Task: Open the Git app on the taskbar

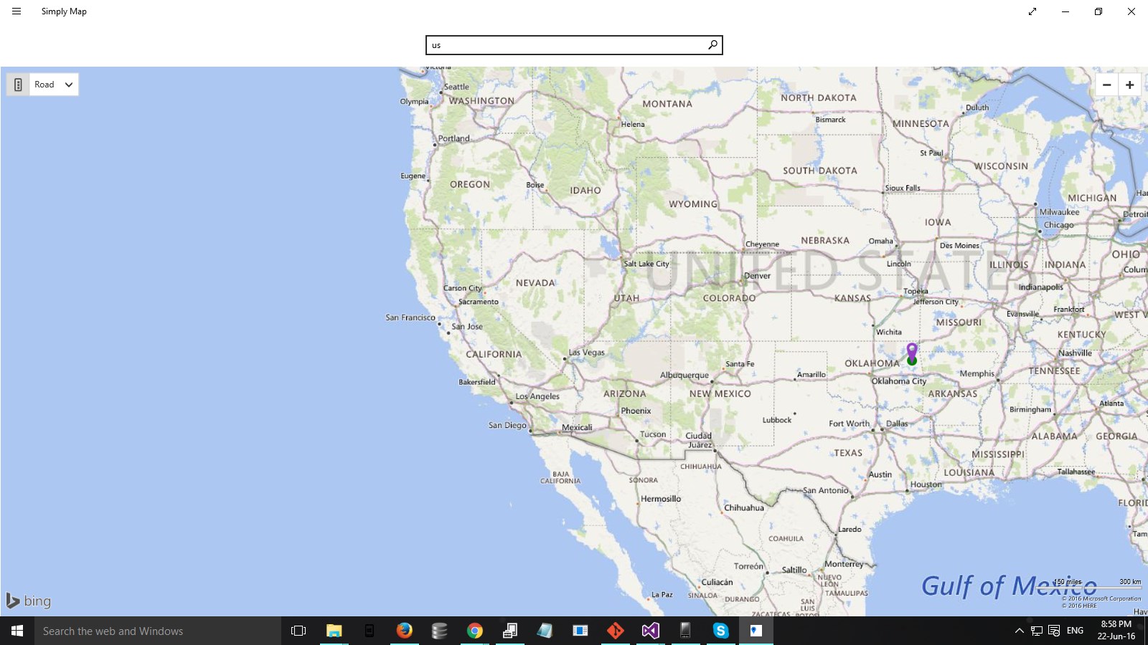Action: click(616, 631)
